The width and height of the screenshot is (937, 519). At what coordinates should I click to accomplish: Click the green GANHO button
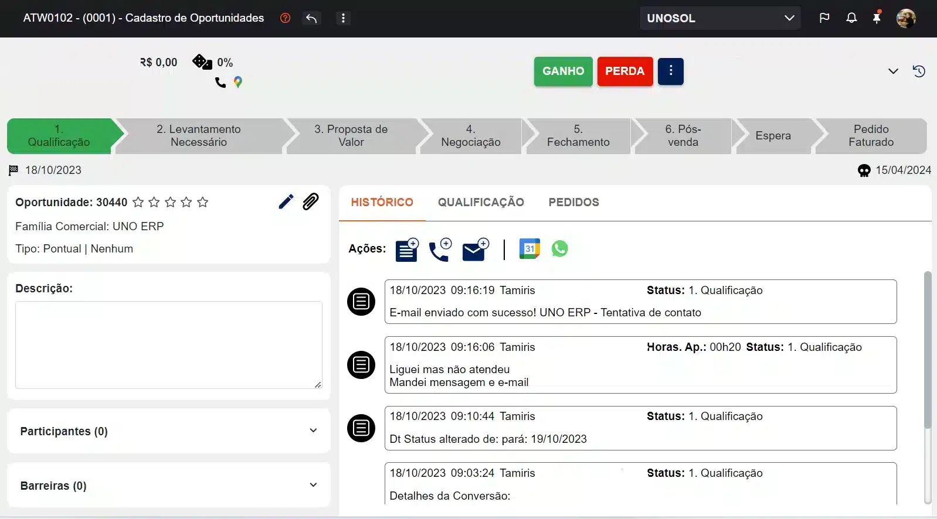[x=563, y=71]
